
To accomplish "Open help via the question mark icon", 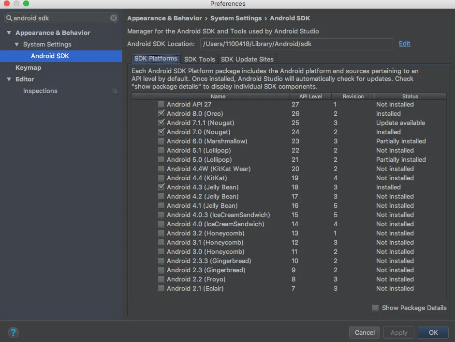I will coord(13,332).
